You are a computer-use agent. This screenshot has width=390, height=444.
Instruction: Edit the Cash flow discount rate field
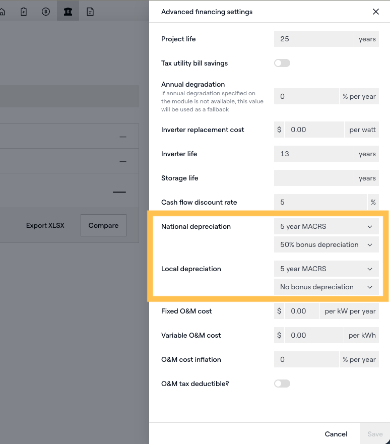(x=320, y=202)
